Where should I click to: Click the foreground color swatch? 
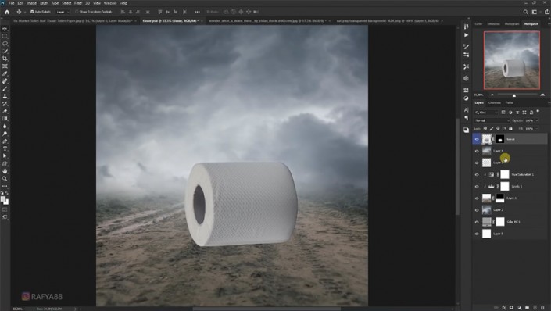click(x=3, y=199)
